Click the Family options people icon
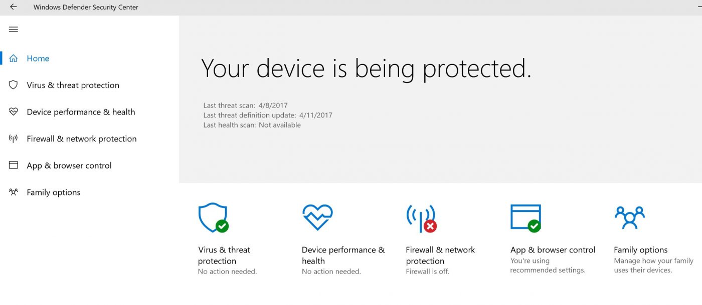Image resolution: width=702 pixels, height=305 pixels. [x=629, y=216]
